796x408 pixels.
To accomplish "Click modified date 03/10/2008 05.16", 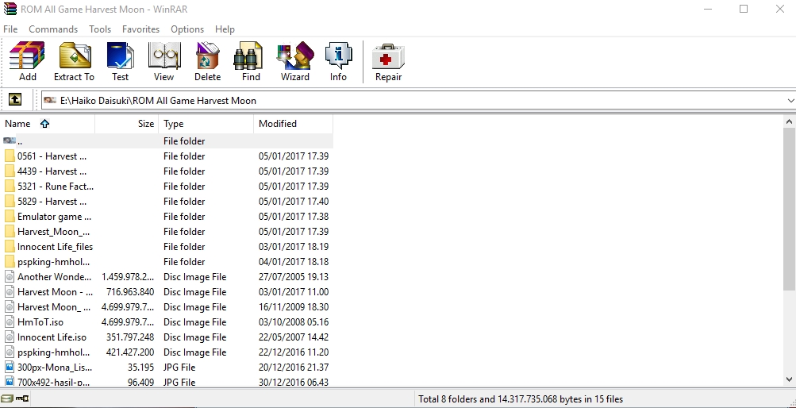I will [x=294, y=321].
